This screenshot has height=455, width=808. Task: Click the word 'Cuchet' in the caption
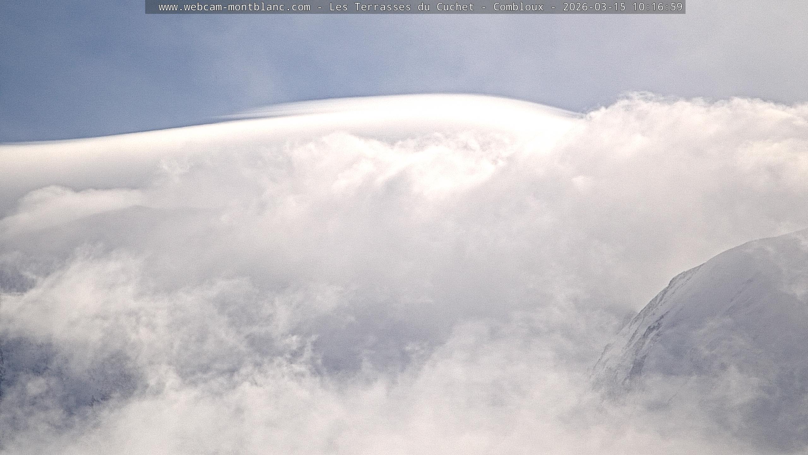(455, 7)
